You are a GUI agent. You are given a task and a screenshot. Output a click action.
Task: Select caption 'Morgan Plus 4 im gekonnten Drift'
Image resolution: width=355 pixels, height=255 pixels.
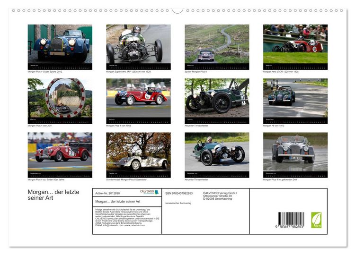pos(280,179)
